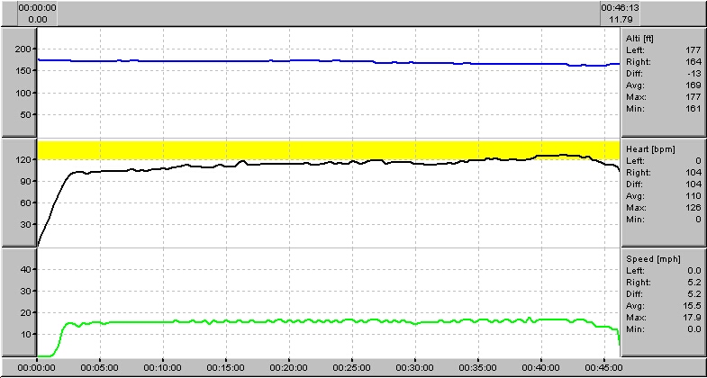This screenshot has height=378, width=707.
Task: Click speed Min value 0.0
Action: pyautogui.click(x=695, y=329)
